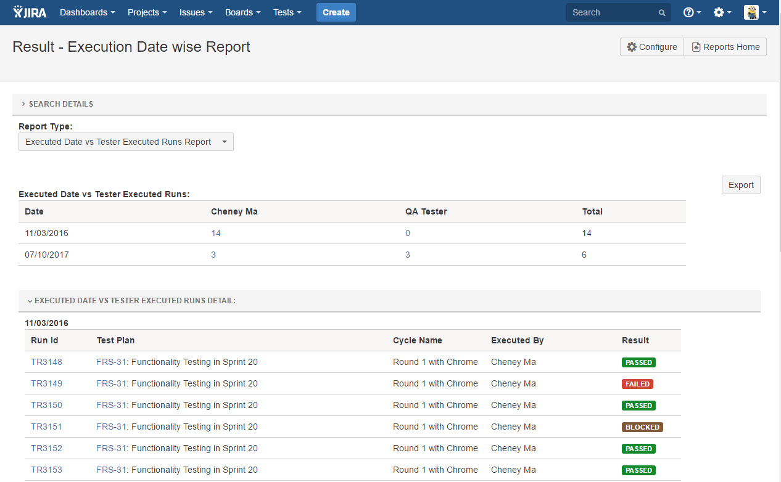The height and width of the screenshot is (482, 781).
Task: Open Cheney Ma's 14 runs link
Action: (215, 233)
